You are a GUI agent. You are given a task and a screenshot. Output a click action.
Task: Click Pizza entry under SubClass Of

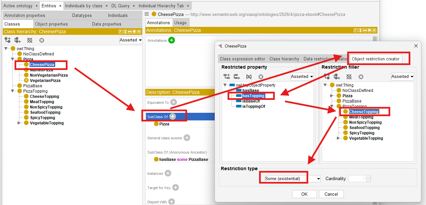[164, 124]
